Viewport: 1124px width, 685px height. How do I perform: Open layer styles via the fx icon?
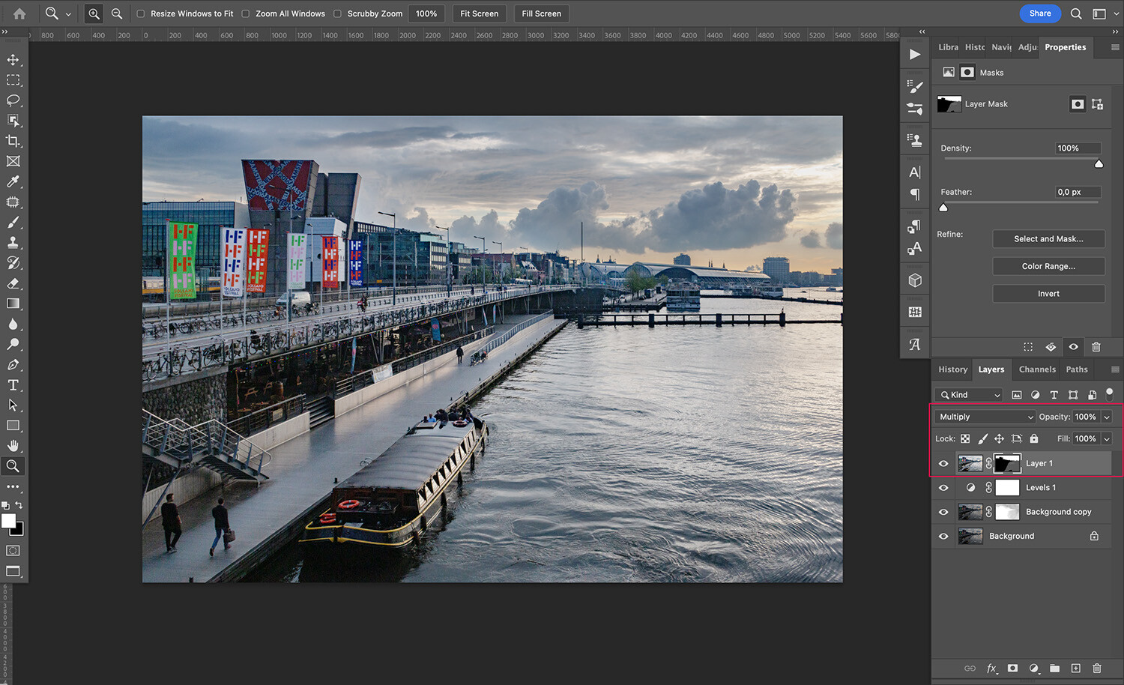tap(992, 668)
